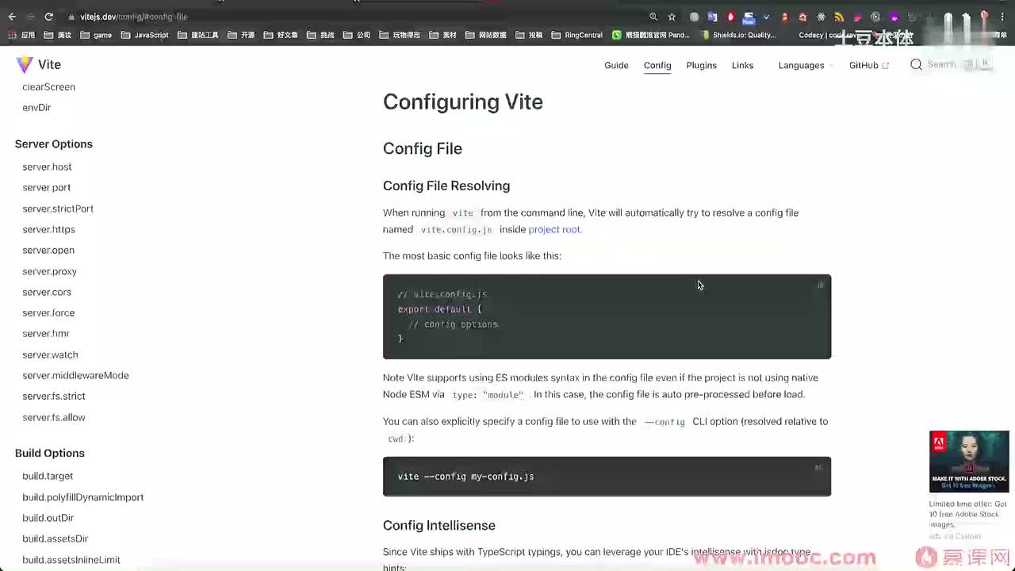This screenshot has height=571, width=1015.
Task: Jump to clearScreen in sidebar
Action: coord(48,86)
